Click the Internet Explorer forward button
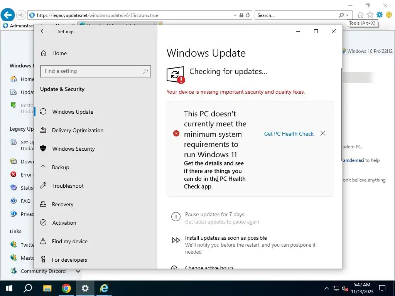395x296 pixels. [22, 15]
